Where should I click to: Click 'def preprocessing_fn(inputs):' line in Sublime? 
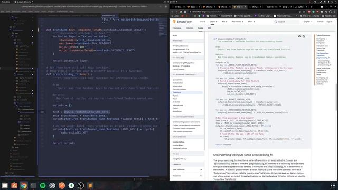click(x=69, y=74)
